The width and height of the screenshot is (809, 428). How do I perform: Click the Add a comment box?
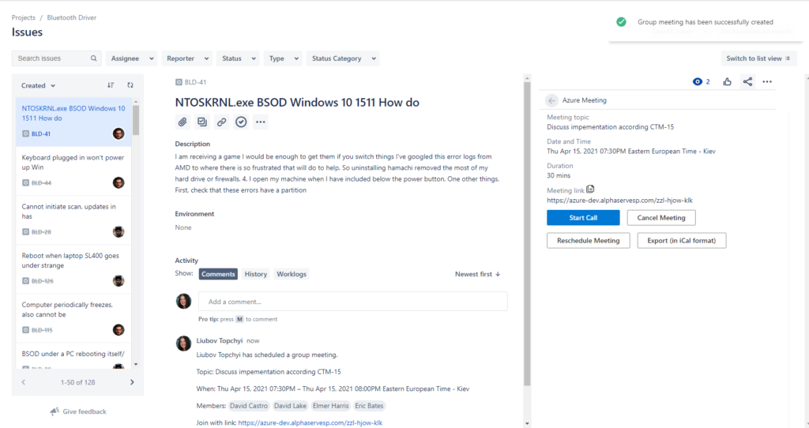(x=353, y=302)
